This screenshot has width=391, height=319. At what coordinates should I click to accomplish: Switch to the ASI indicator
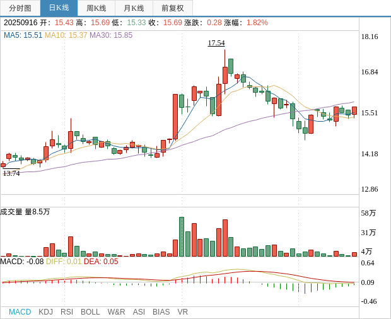(139, 312)
